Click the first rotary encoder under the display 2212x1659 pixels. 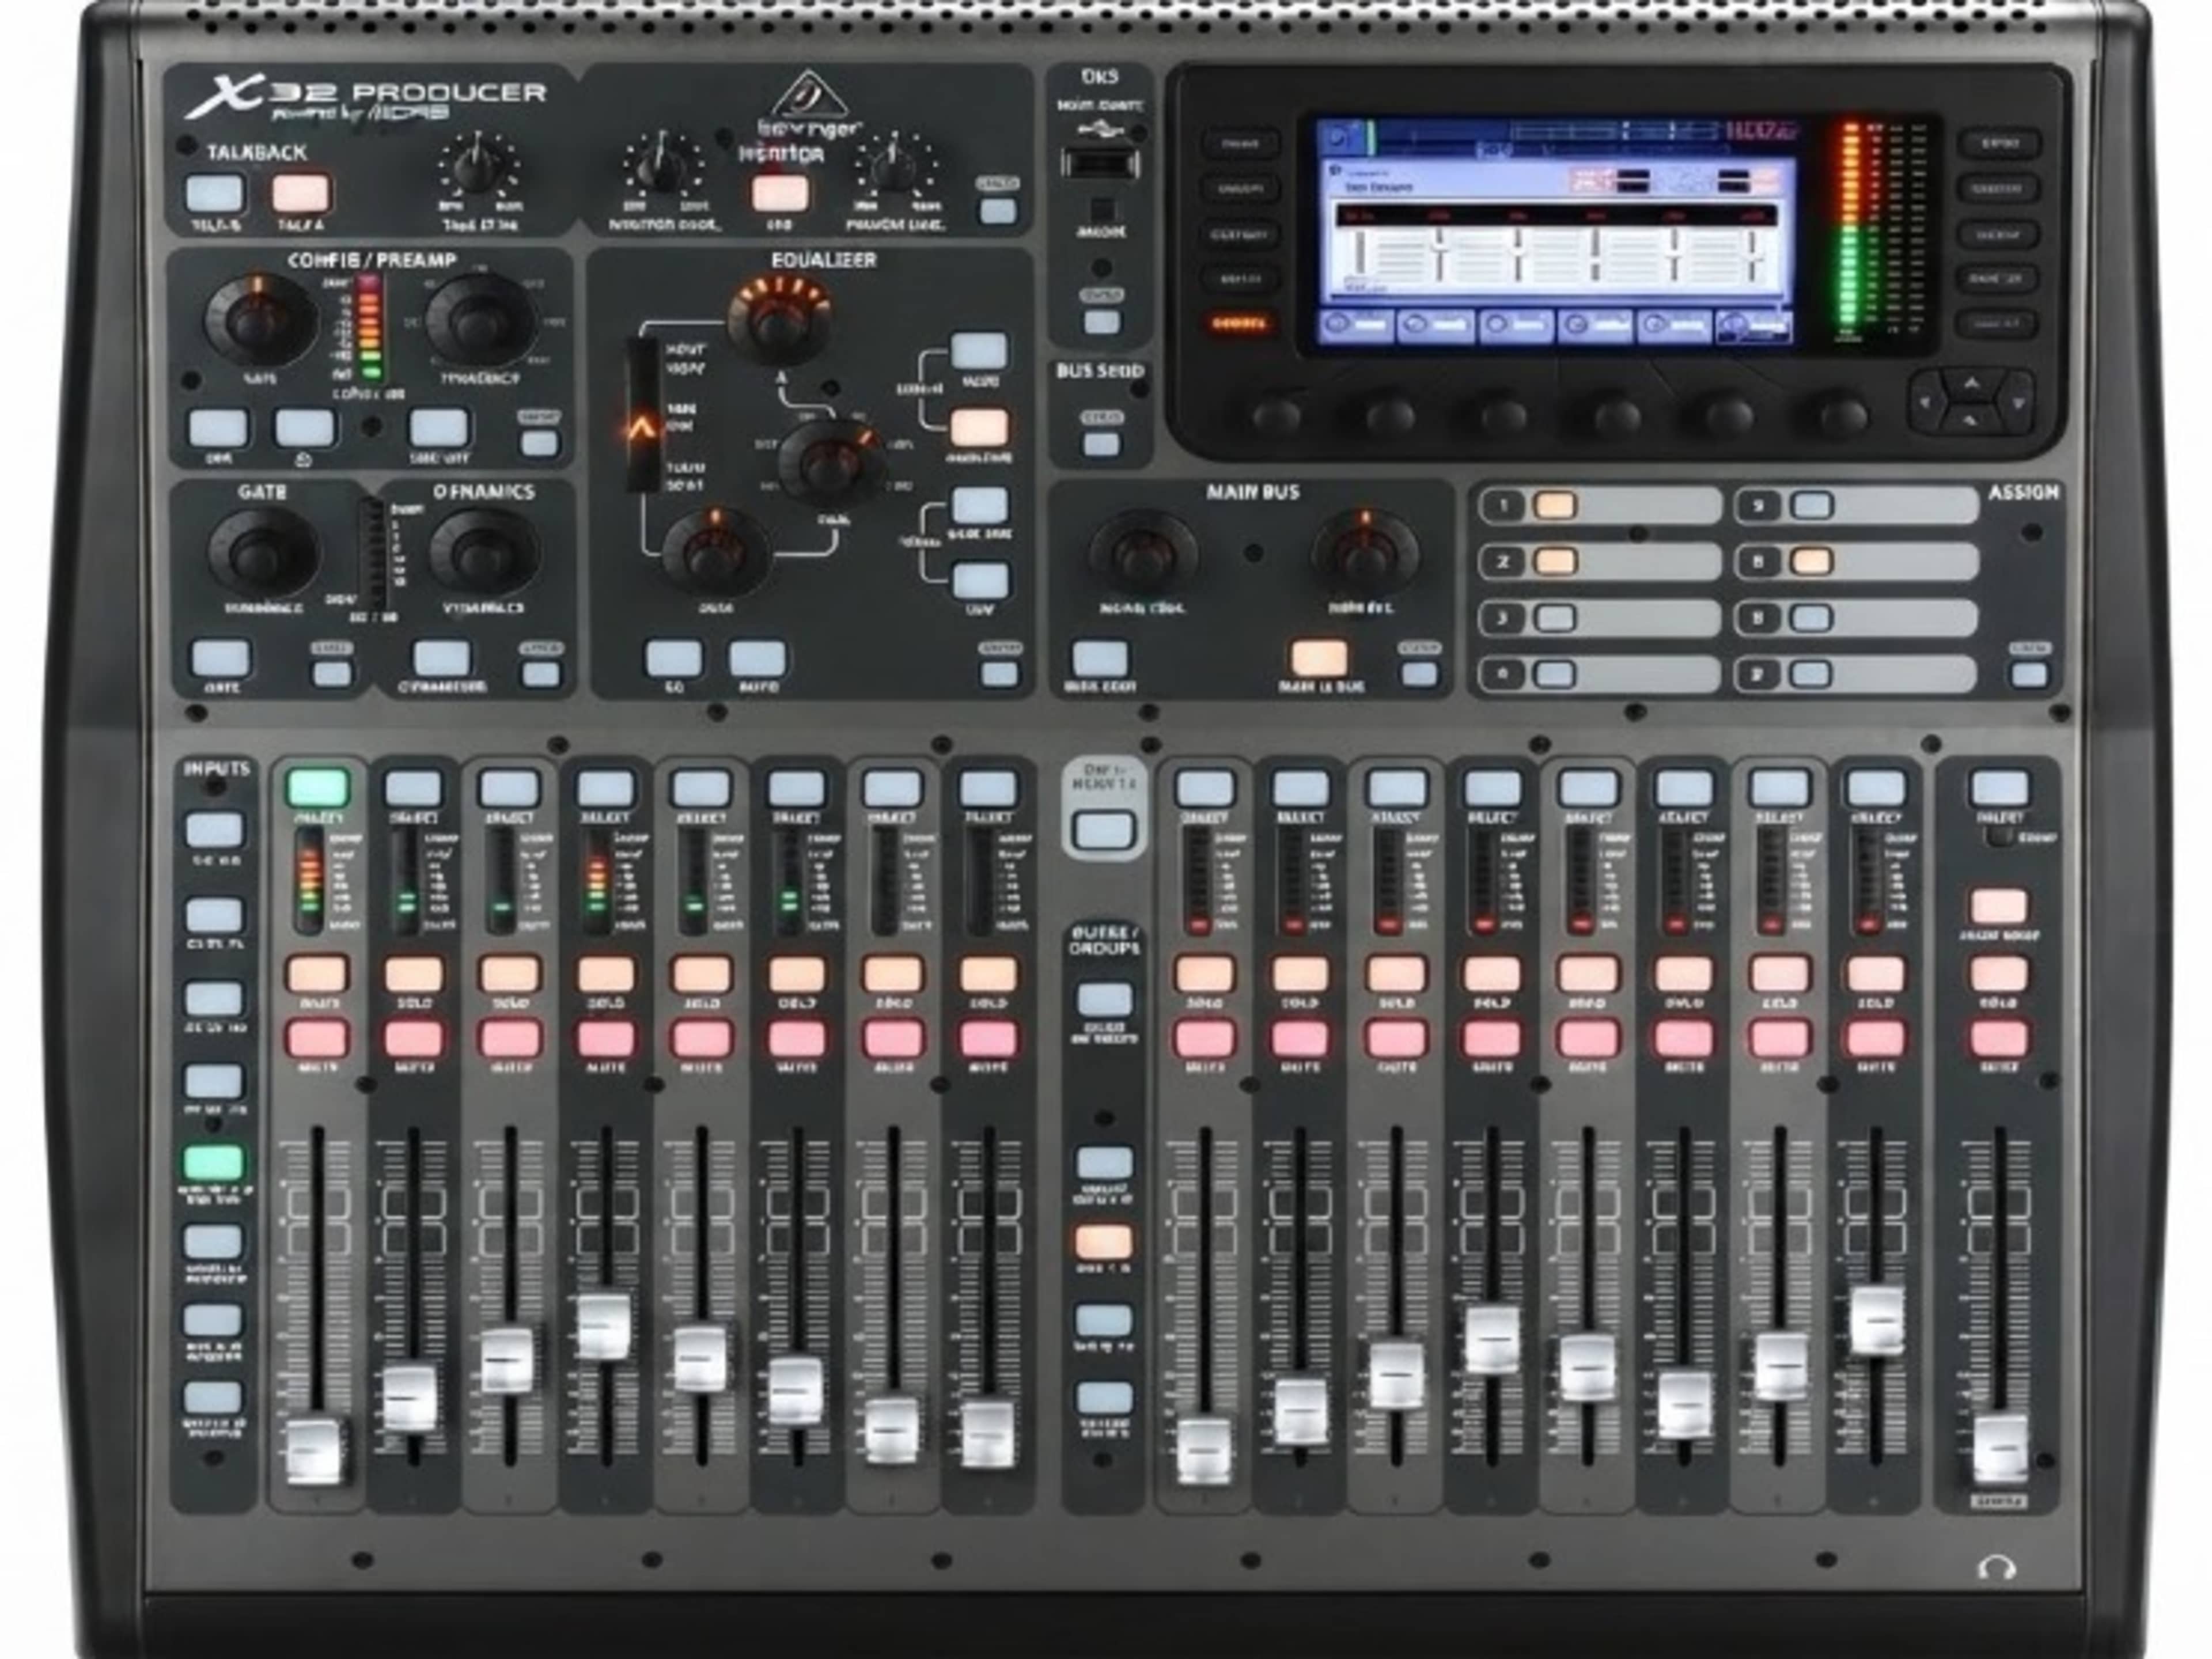coord(1277,415)
